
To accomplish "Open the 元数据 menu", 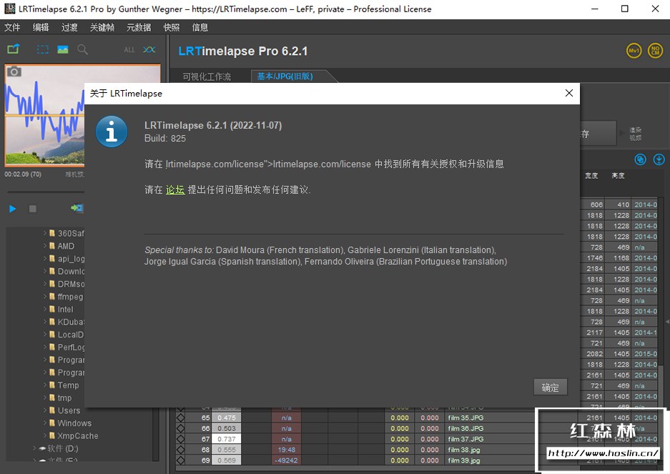I will pyautogui.click(x=139, y=27).
